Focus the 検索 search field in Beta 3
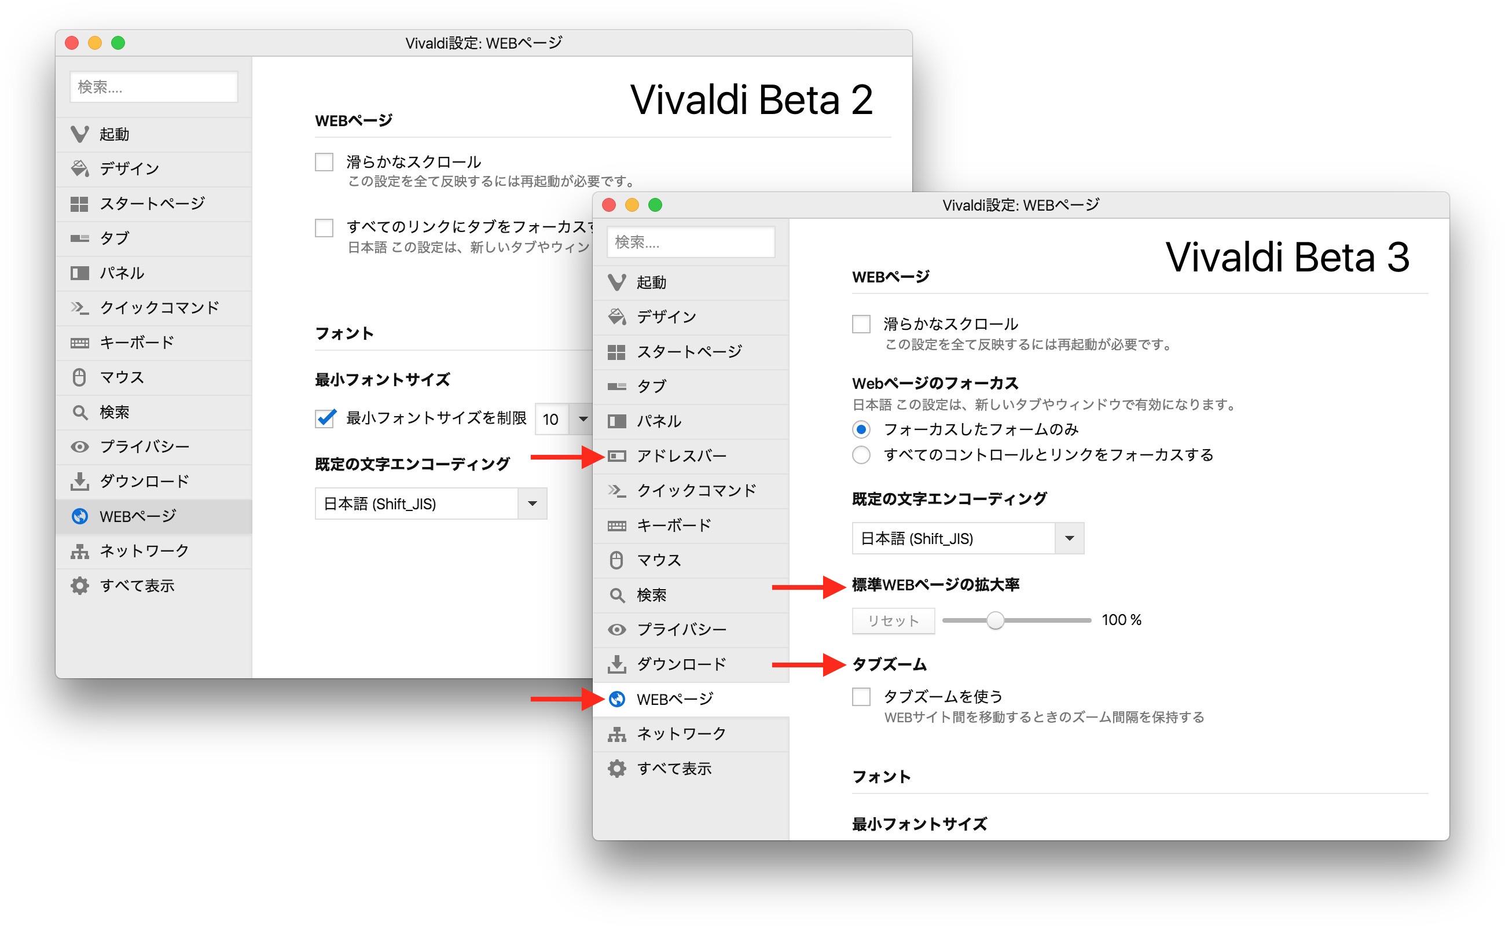 691,242
